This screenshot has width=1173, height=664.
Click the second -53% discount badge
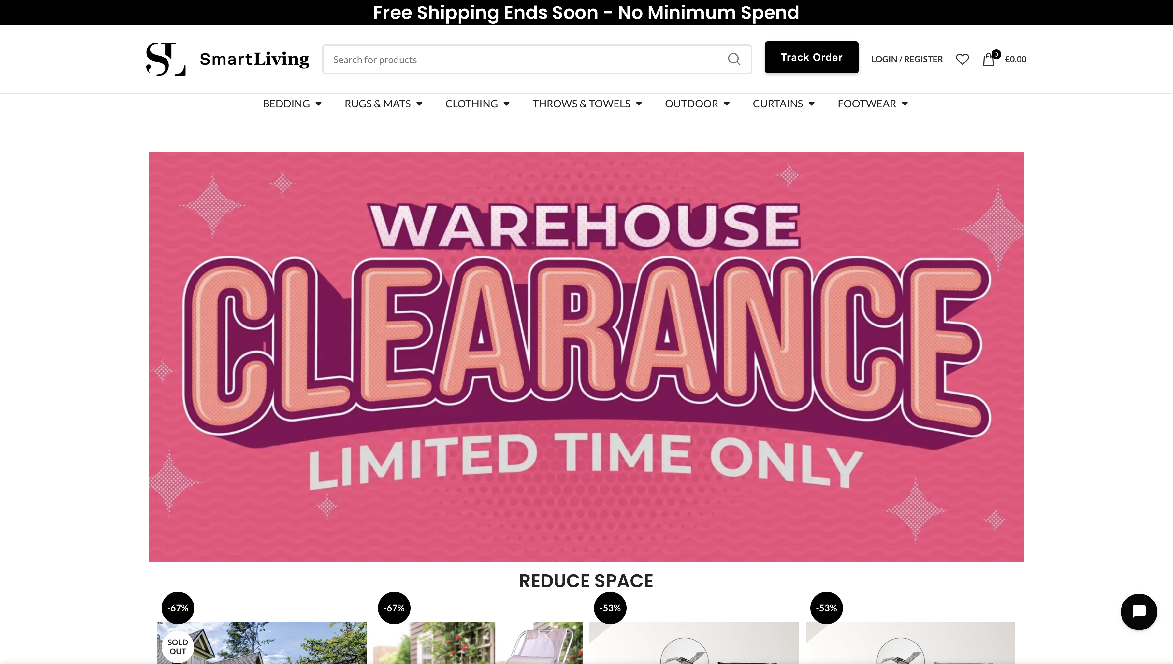click(826, 608)
